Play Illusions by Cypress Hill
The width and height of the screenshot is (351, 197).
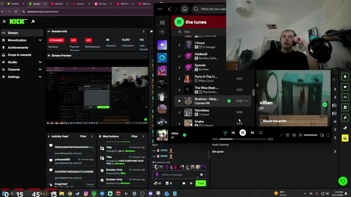click(179, 101)
